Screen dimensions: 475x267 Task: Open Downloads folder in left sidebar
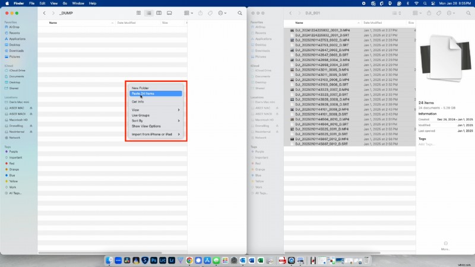16,50
